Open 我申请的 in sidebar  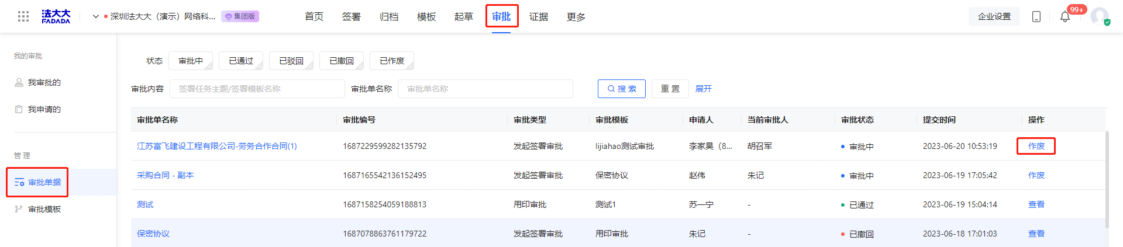44,109
